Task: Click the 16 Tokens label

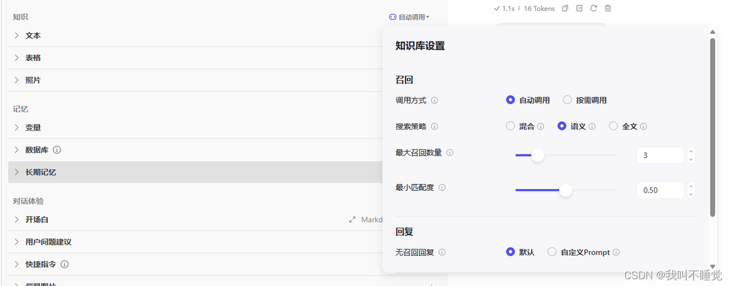Action: (539, 9)
